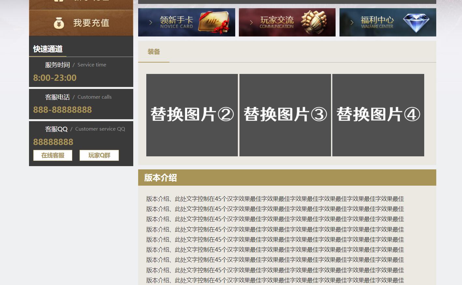Click the money bag icon beside 我要充值
This screenshot has width=462, height=285.
(59, 23)
